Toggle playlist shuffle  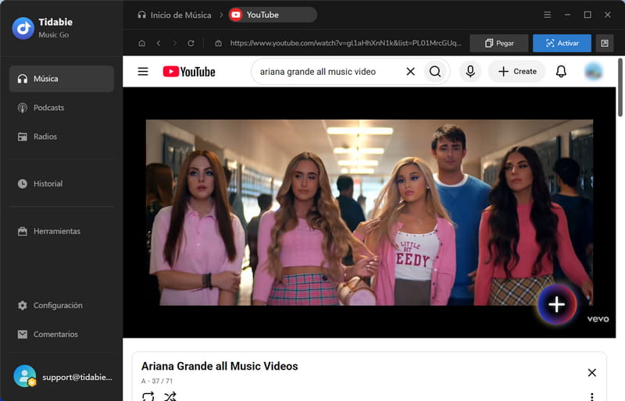click(x=170, y=396)
